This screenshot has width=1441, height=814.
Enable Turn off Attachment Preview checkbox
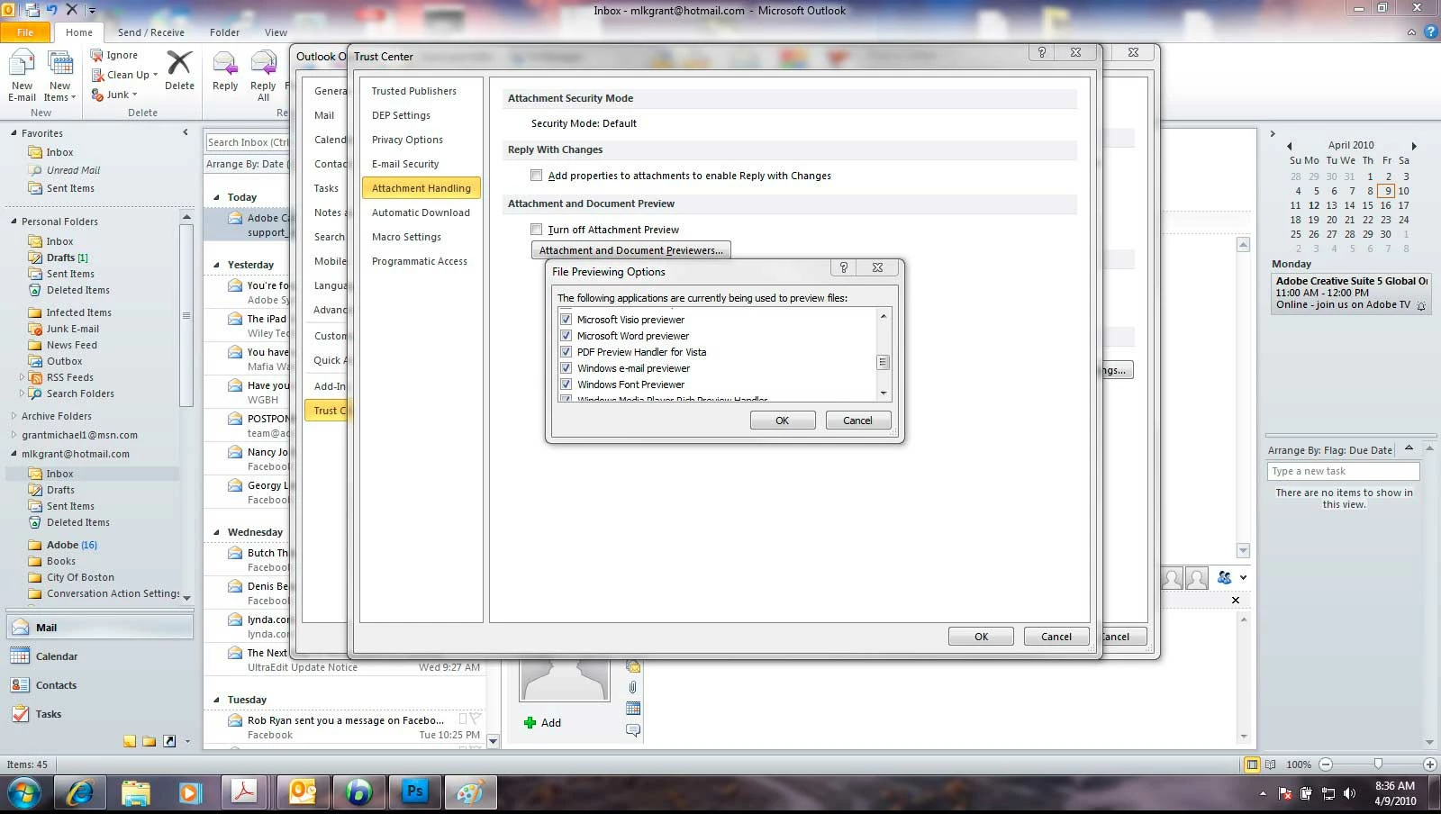pos(537,230)
